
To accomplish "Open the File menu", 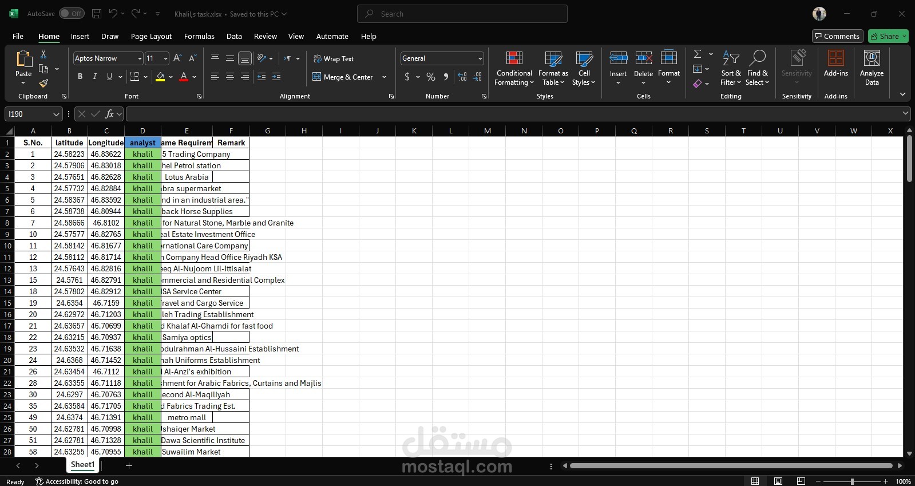I will [18, 36].
